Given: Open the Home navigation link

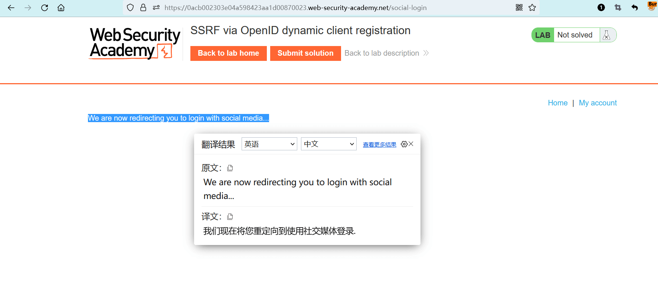Looking at the screenshot, I should (557, 103).
